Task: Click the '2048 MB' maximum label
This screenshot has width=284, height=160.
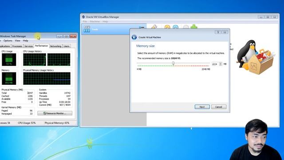Action: [206, 69]
